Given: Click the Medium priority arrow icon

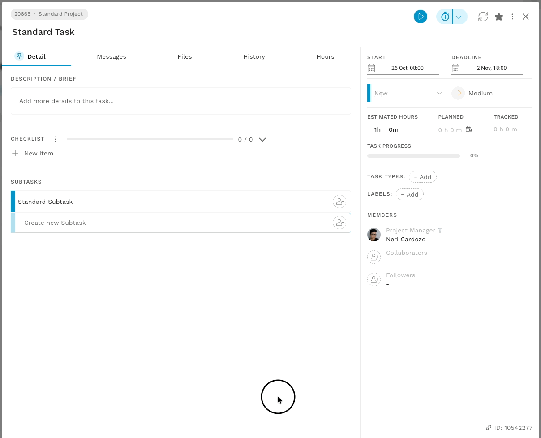Looking at the screenshot, I should pyautogui.click(x=458, y=93).
